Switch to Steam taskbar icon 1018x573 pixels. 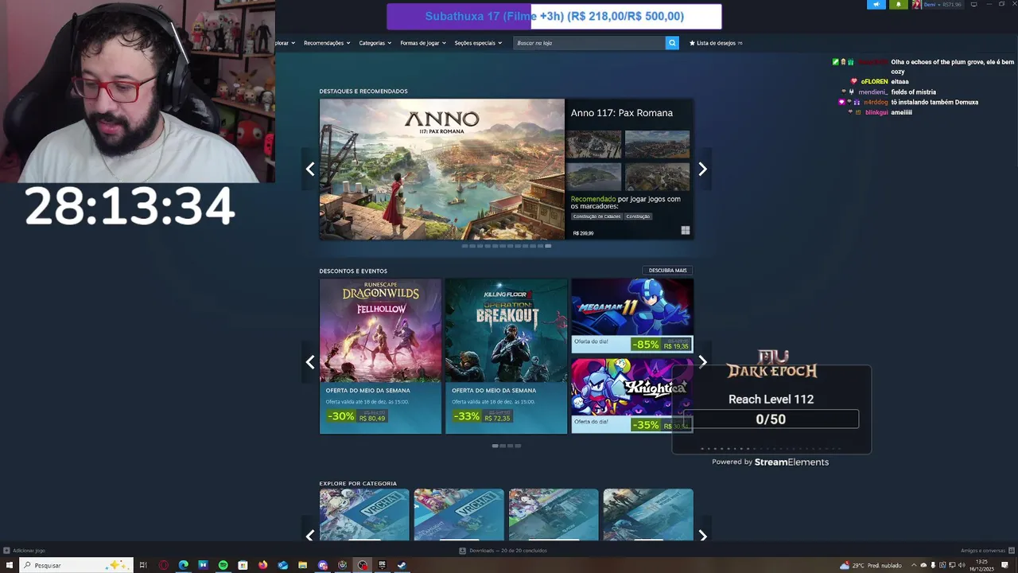(402, 565)
